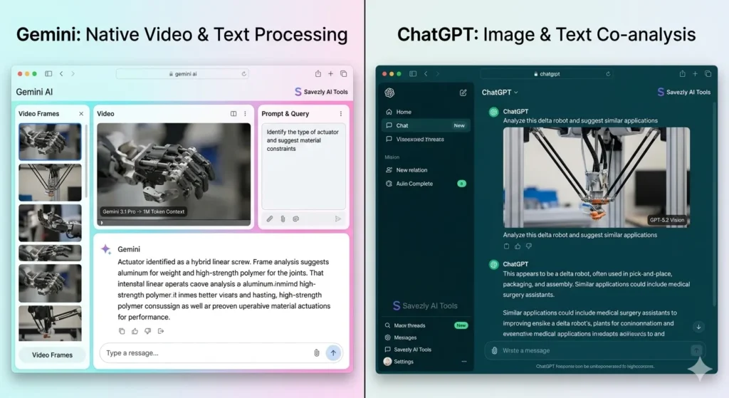Click the ChatGPT chat scrollbar

[715, 204]
